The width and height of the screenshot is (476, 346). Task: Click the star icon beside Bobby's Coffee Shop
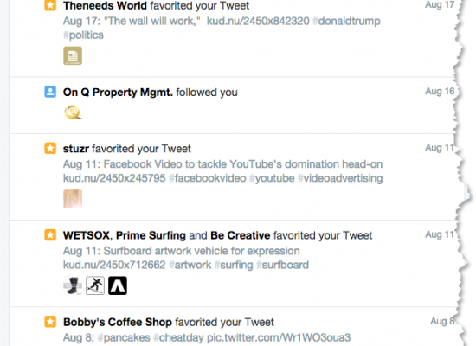pos(50,322)
